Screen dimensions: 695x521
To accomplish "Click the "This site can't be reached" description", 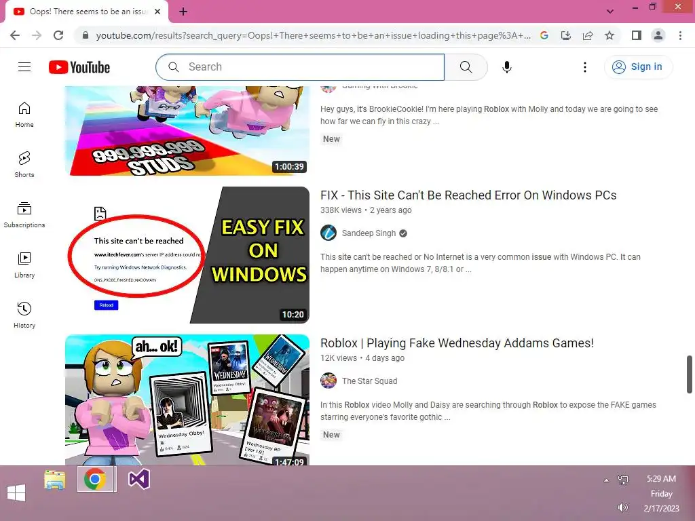I will pyautogui.click(x=481, y=263).
